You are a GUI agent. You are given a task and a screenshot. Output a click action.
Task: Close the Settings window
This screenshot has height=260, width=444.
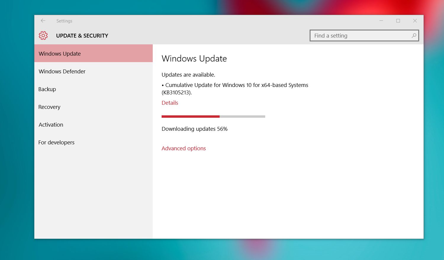tap(415, 21)
